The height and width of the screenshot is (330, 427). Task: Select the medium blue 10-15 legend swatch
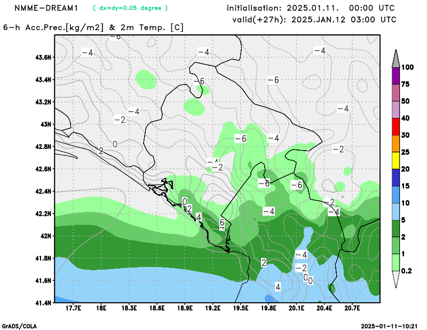[x=396, y=194]
